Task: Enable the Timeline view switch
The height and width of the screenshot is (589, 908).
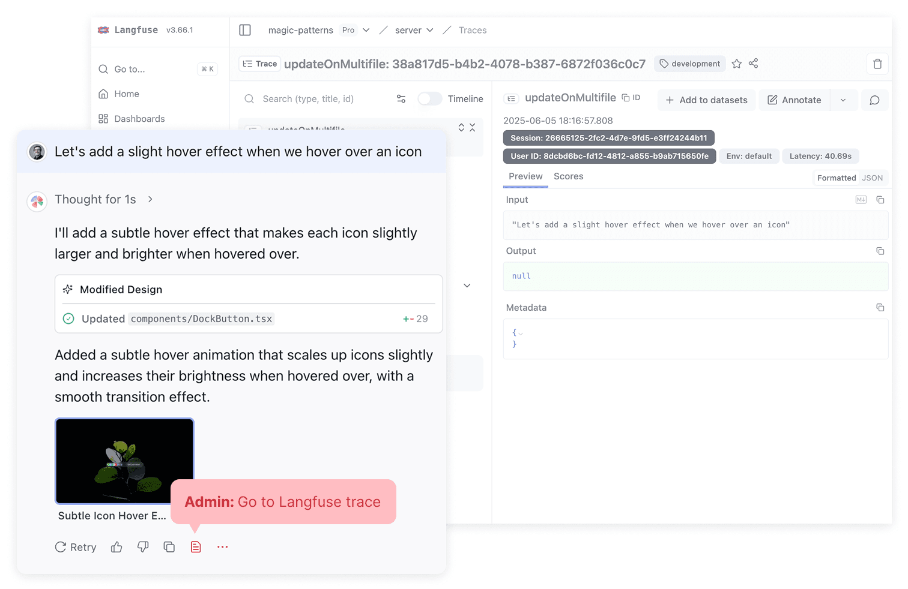Action: click(x=430, y=98)
